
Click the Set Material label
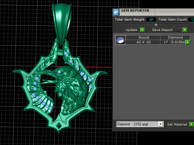point(177,124)
